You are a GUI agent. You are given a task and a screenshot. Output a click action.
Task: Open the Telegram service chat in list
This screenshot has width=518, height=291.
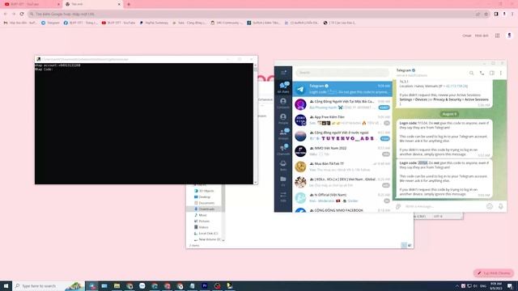pos(342,89)
